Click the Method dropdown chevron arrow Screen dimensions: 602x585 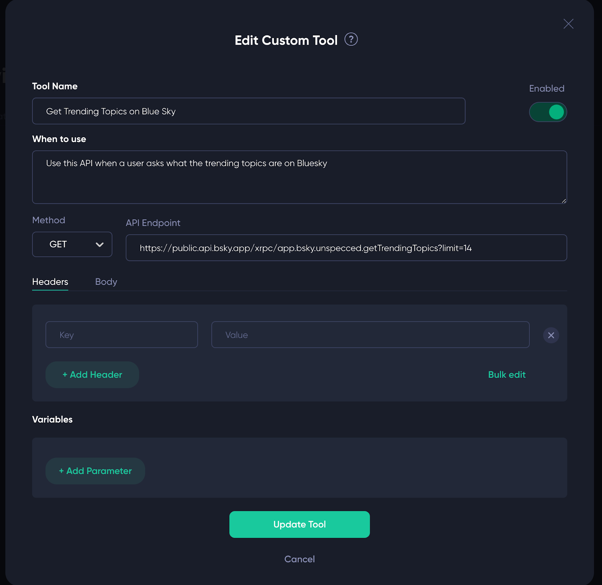click(100, 245)
